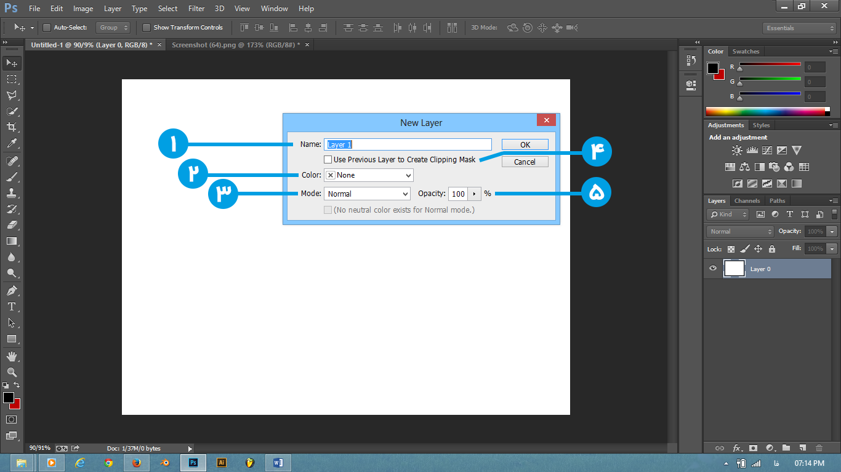Open the Mode dropdown in New Layer
The width and height of the screenshot is (841, 472).
tap(367, 194)
